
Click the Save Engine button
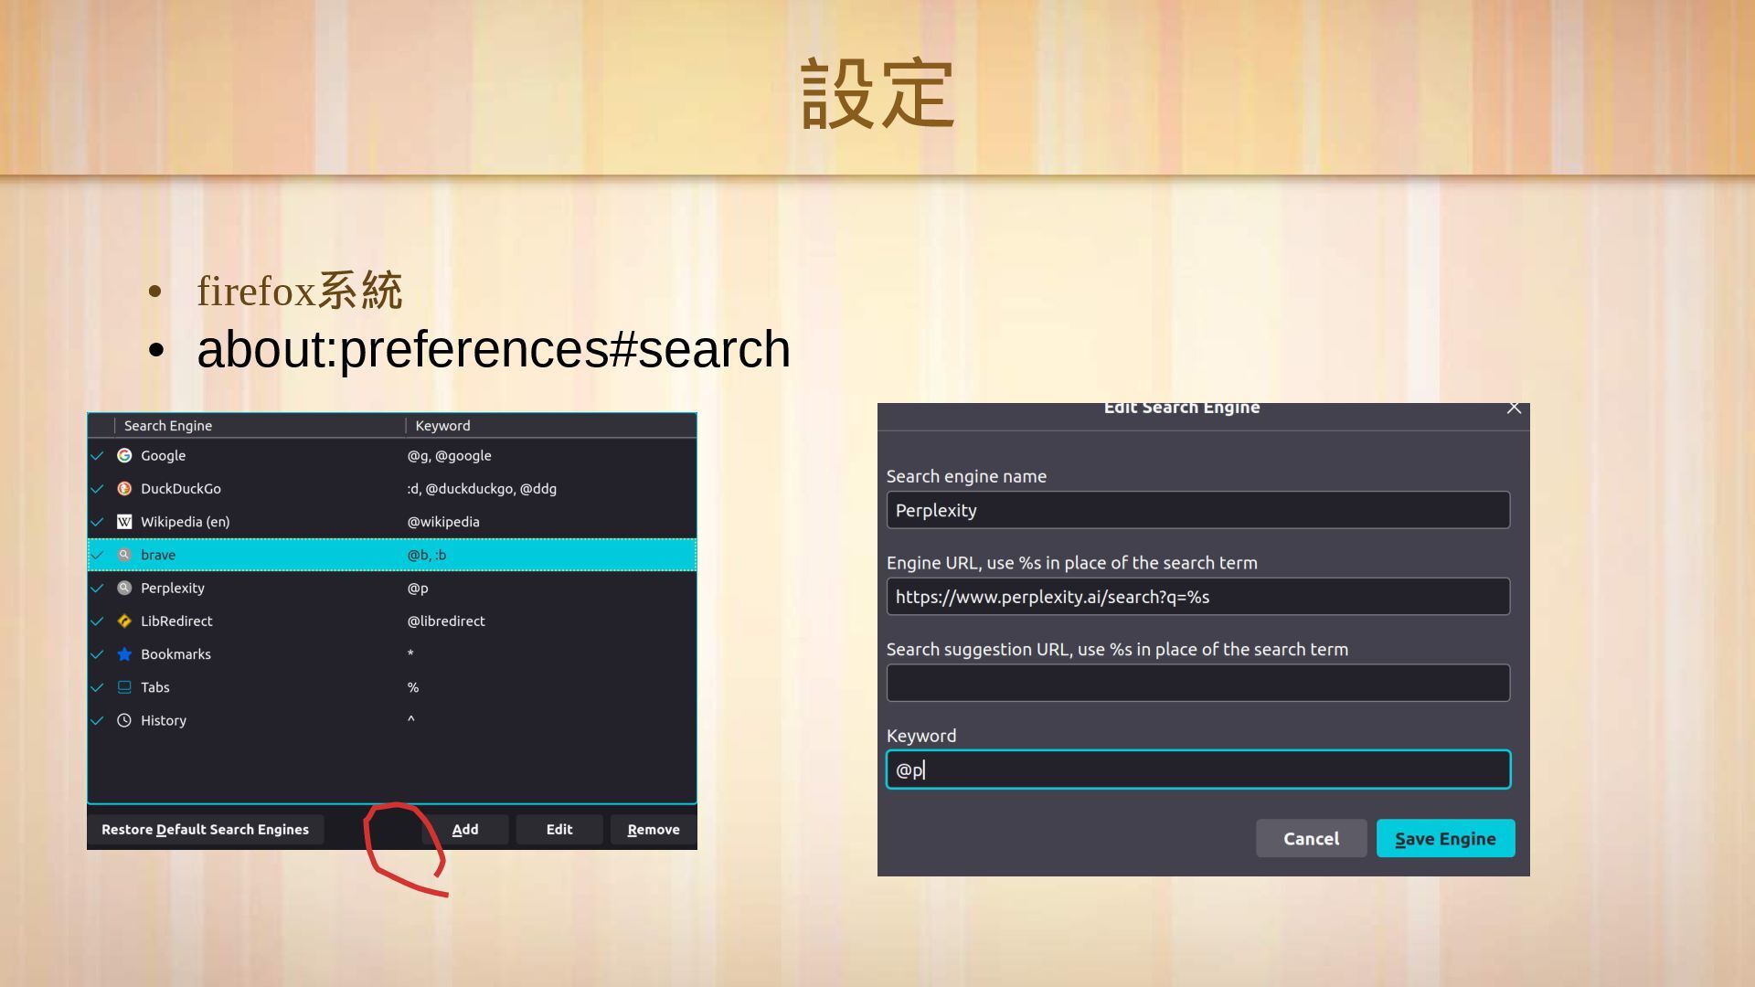(1446, 838)
